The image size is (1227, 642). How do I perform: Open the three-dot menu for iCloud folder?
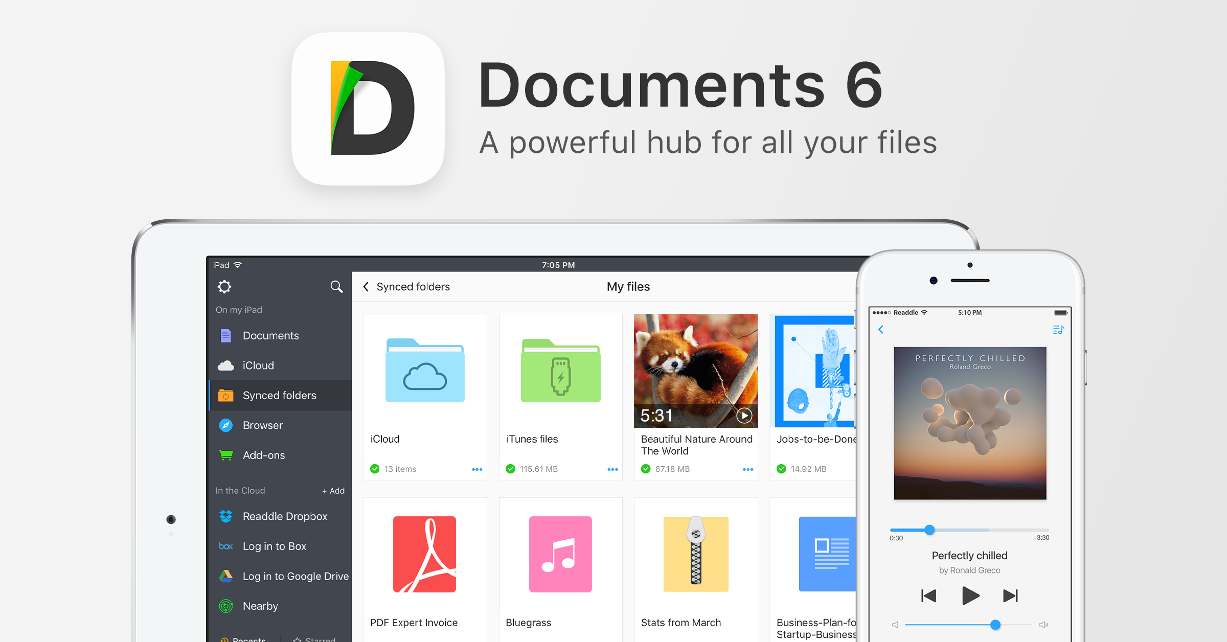point(476,469)
